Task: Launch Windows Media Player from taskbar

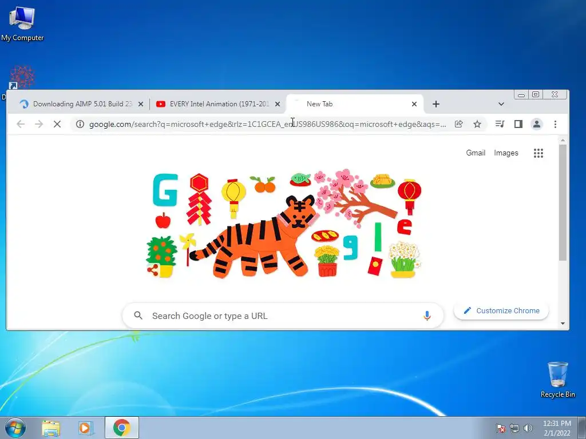Action: tap(86, 428)
